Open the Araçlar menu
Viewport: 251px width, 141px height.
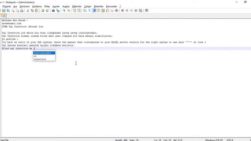pyautogui.click(x=66, y=6)
